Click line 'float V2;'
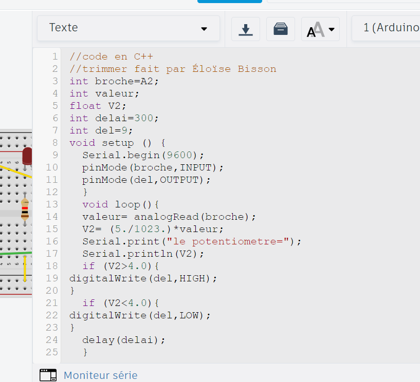Image resolution: width=420 pixels, height=382 pixels. tap(98, 106)
